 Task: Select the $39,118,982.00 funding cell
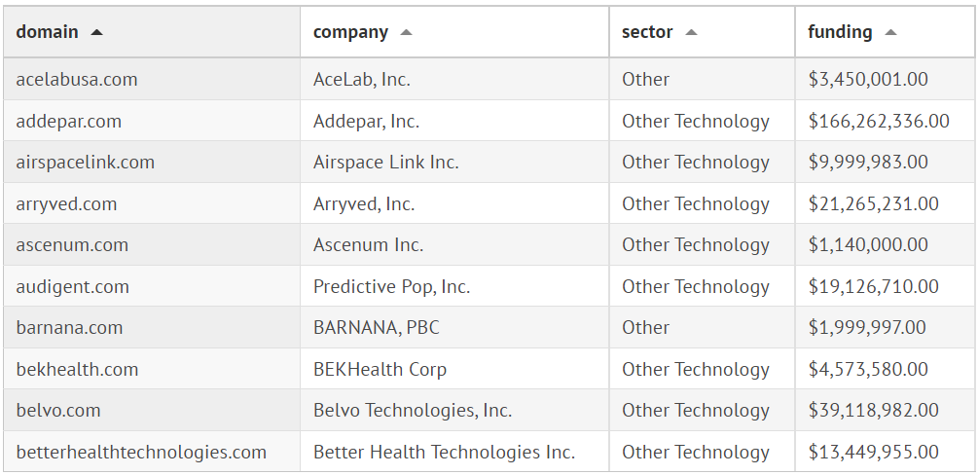coord(873,411)
